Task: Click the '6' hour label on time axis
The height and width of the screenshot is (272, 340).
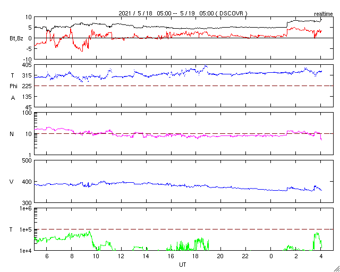Action: [47, 256]
